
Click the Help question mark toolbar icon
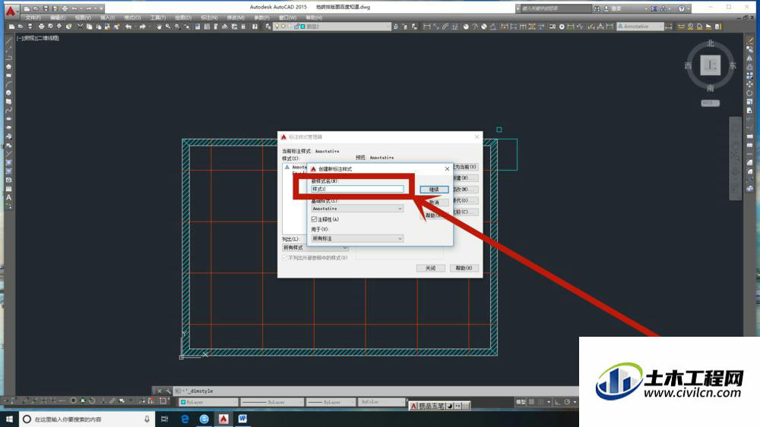(x=255, y=27)
